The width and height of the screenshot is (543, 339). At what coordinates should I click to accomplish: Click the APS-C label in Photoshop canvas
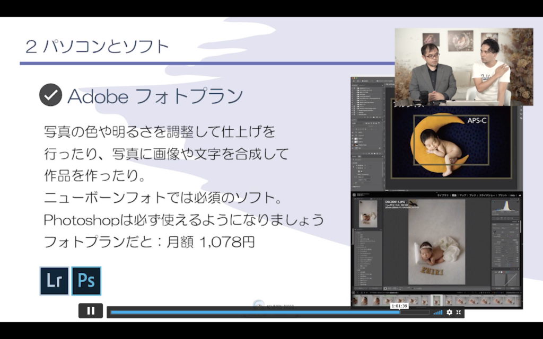tap(477, 121)
